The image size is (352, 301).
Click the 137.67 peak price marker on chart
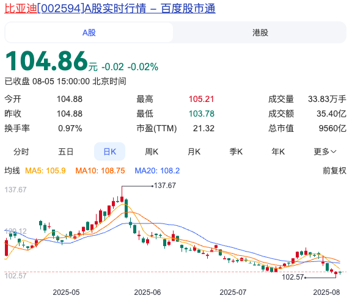click(165, 186)
